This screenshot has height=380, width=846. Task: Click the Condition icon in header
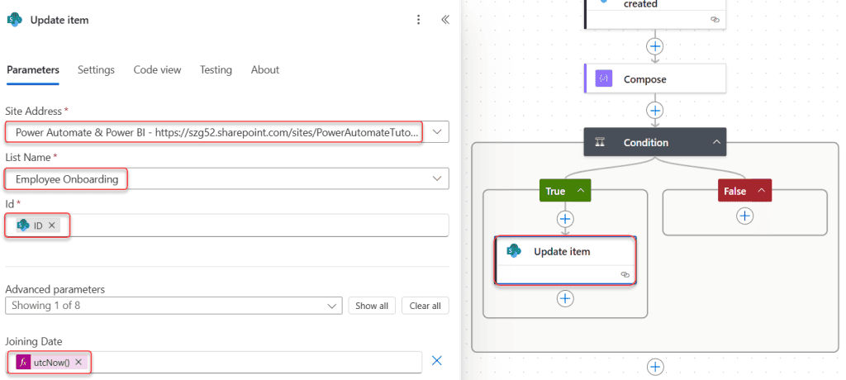(600, 142)
